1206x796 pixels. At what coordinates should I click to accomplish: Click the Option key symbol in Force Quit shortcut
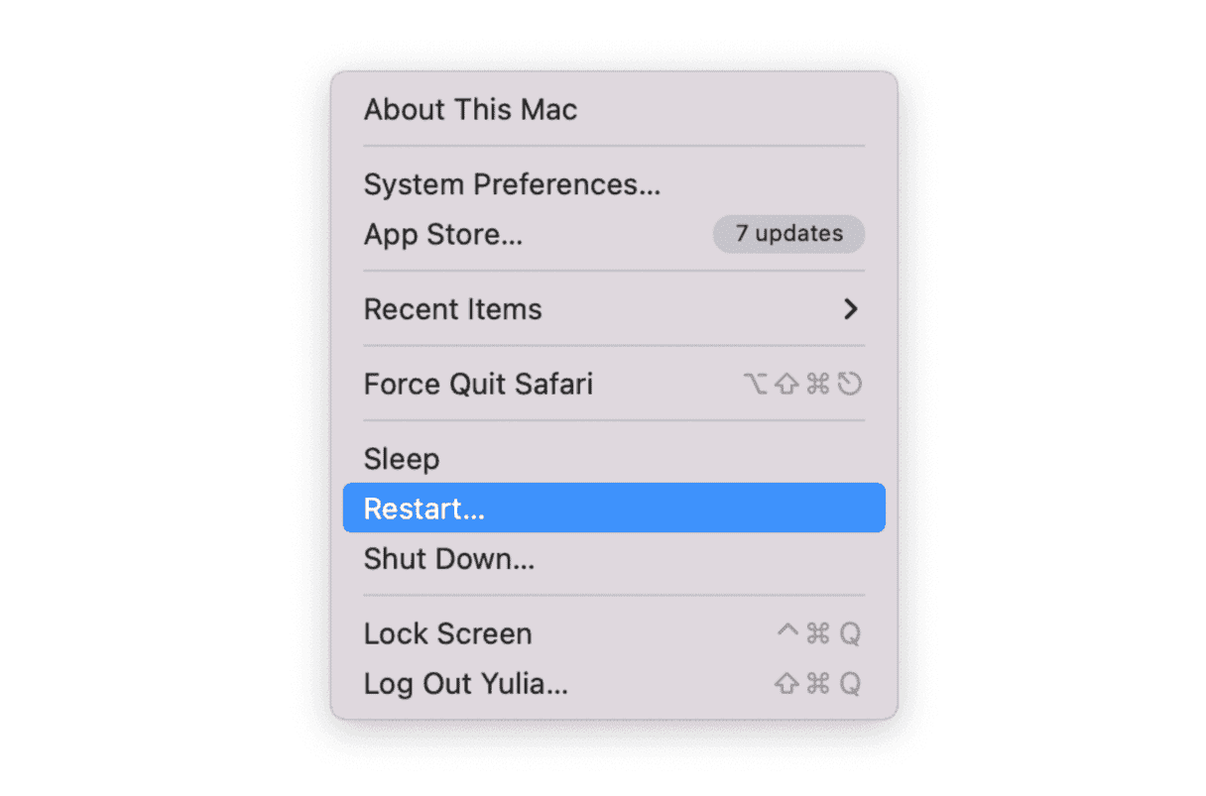point(756,385)
